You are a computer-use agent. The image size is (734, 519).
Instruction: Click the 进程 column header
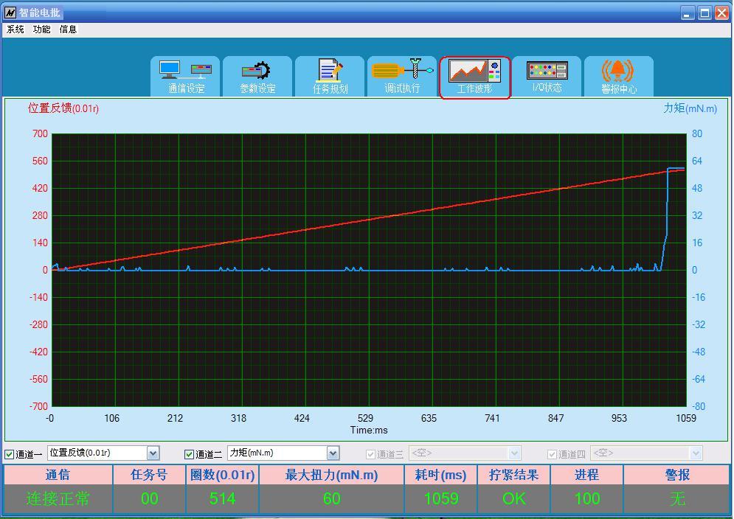coord(587,475)
